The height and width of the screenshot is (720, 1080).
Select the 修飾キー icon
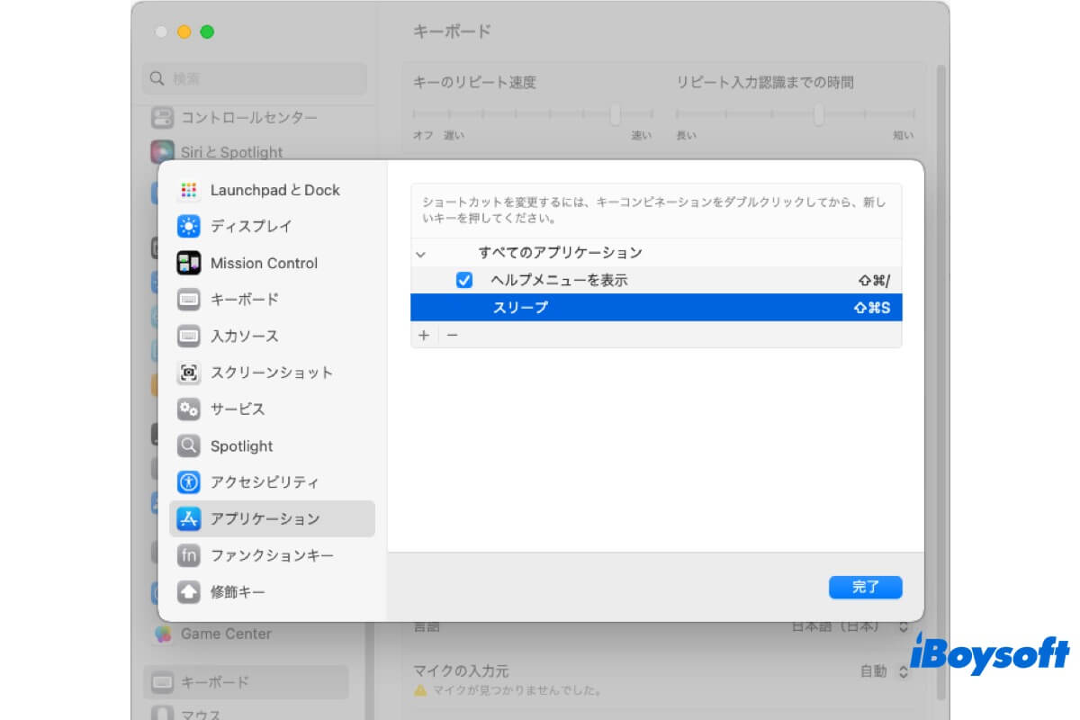(188, 592)
